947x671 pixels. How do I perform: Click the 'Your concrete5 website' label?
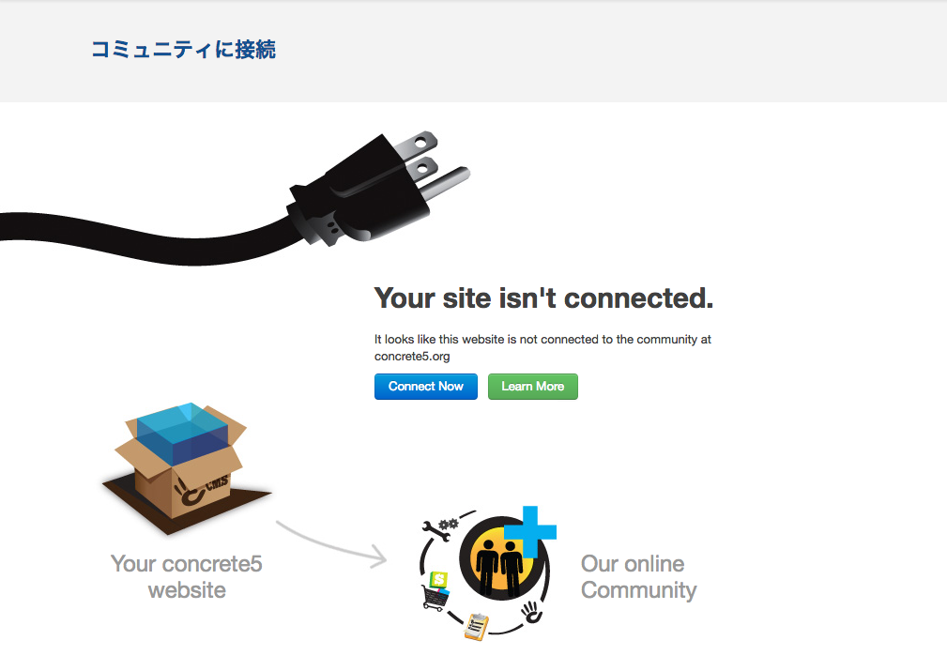(187, 577)
